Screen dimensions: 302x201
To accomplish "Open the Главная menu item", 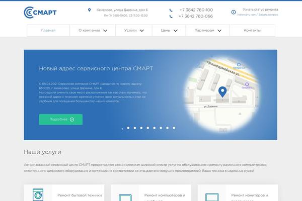I will click(48, 30).
